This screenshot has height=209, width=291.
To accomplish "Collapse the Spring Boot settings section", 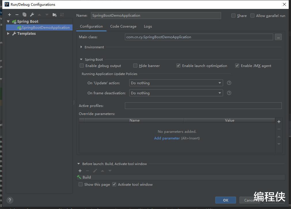I will [81, 60].
